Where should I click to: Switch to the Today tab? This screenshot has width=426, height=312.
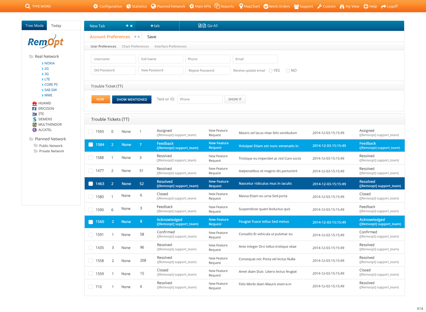[x=56, y=26]
